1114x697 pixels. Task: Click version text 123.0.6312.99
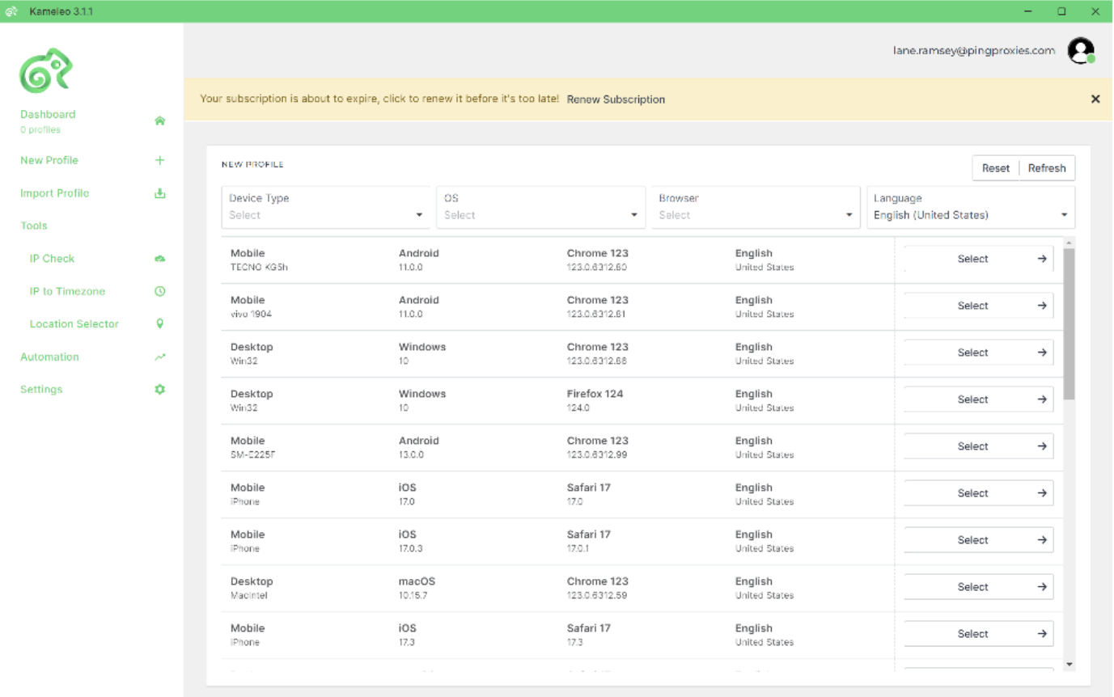pos(597,454)
